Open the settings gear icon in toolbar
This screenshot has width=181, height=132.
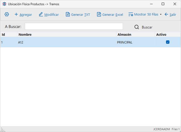click(x=7, y=14)
